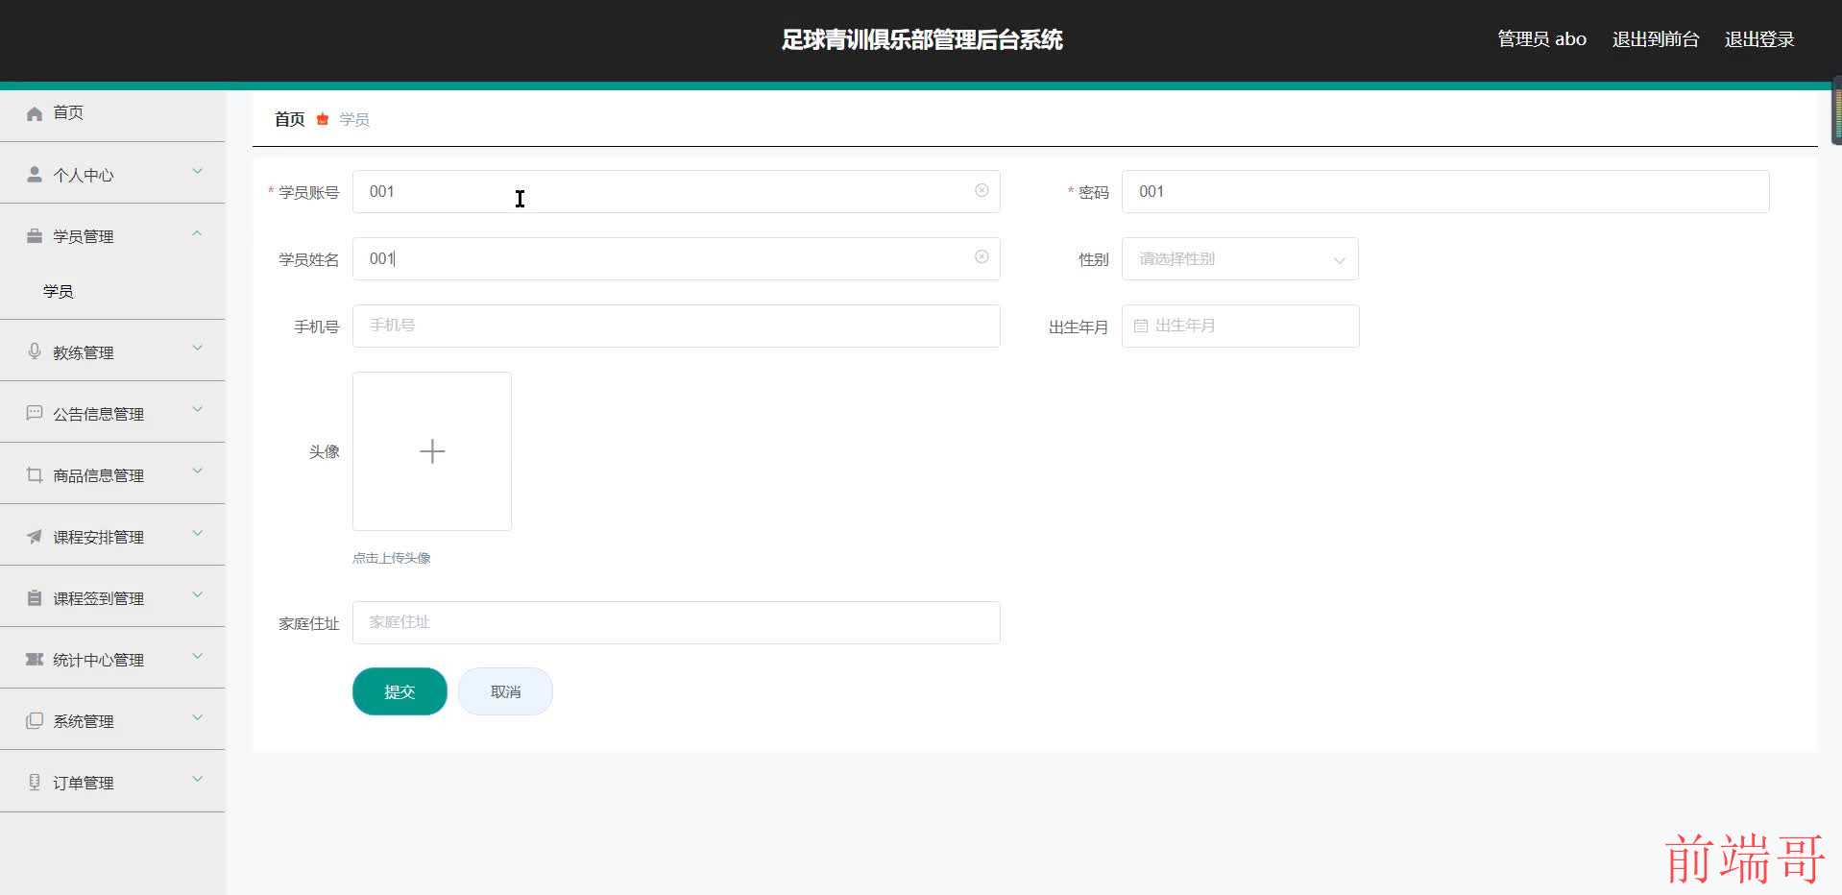The height and width of the screenshot is (895, 1842).
Task: Expand 统计中心管理 using its chevron
Action: 197,656
